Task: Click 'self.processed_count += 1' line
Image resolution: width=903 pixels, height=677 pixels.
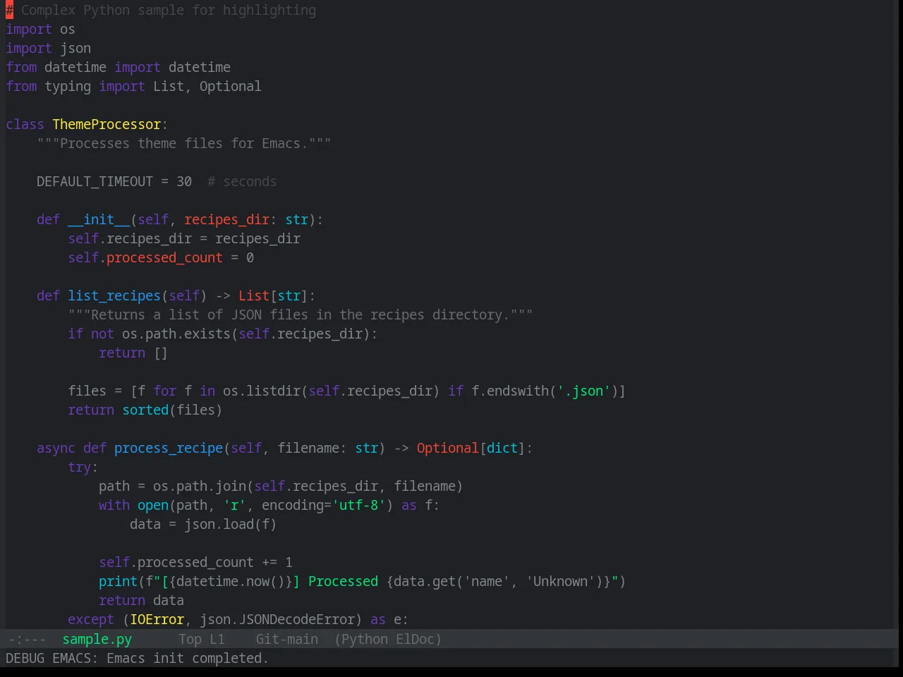Action: 195,562
